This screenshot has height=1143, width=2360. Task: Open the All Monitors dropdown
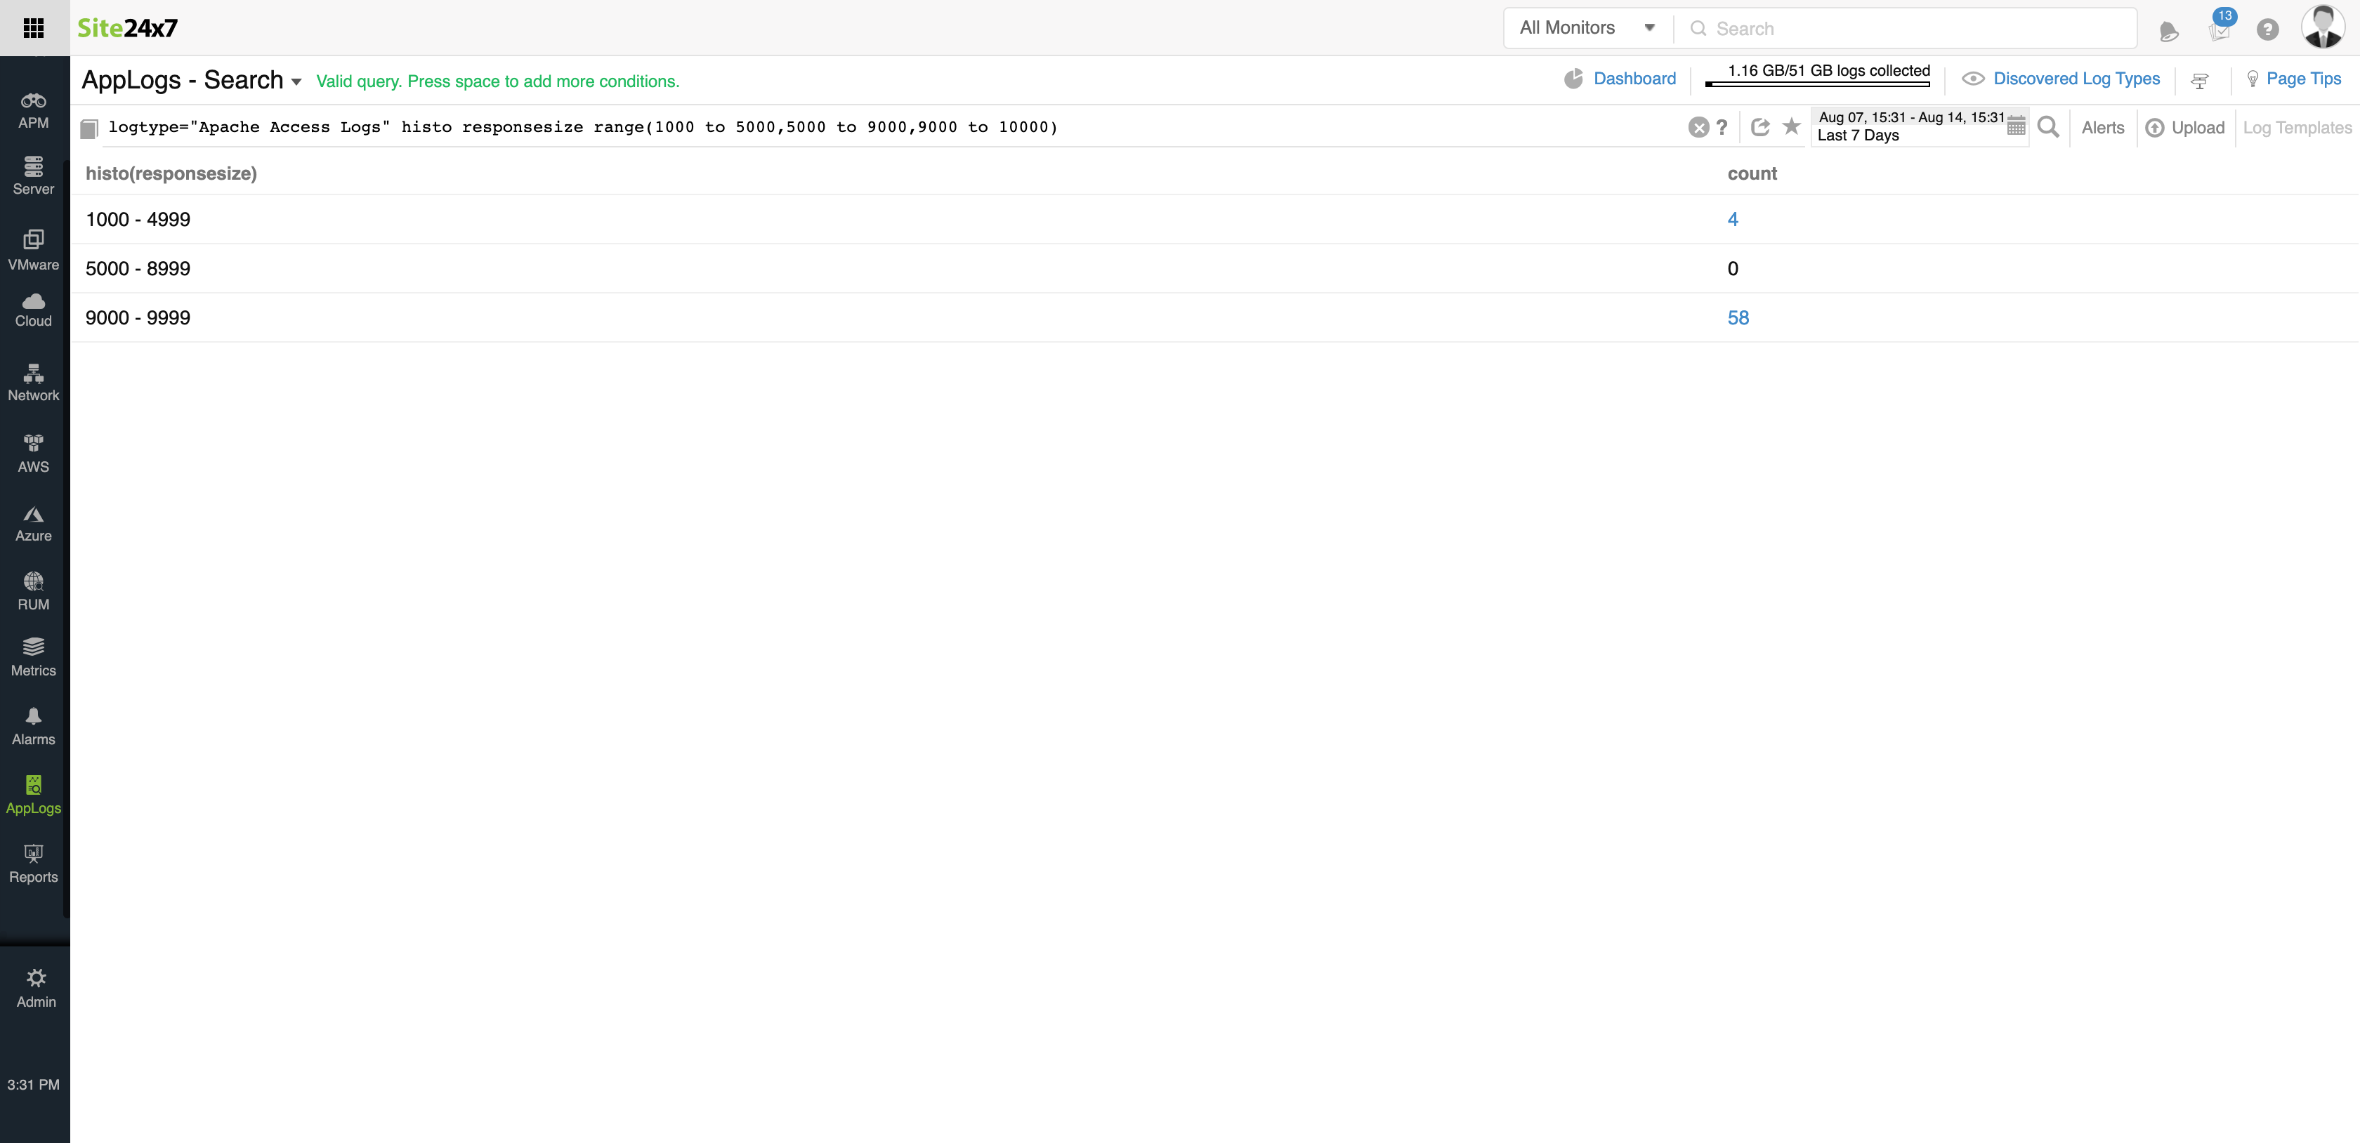click(x=1587, y=27)
